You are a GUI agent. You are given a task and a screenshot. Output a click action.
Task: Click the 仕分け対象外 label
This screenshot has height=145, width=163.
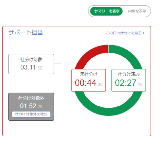[31, 98]
